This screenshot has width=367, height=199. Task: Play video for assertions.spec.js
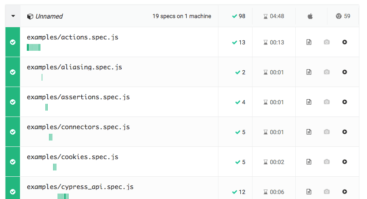click(x=345, y=102)
